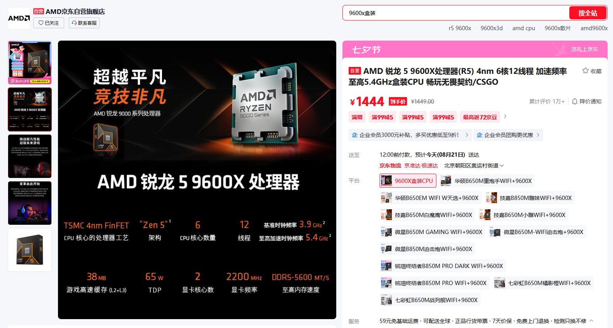Show second thumbnail 超越平凡 specs image
Viewport: 613px width, 328px height.
[30, 109]
